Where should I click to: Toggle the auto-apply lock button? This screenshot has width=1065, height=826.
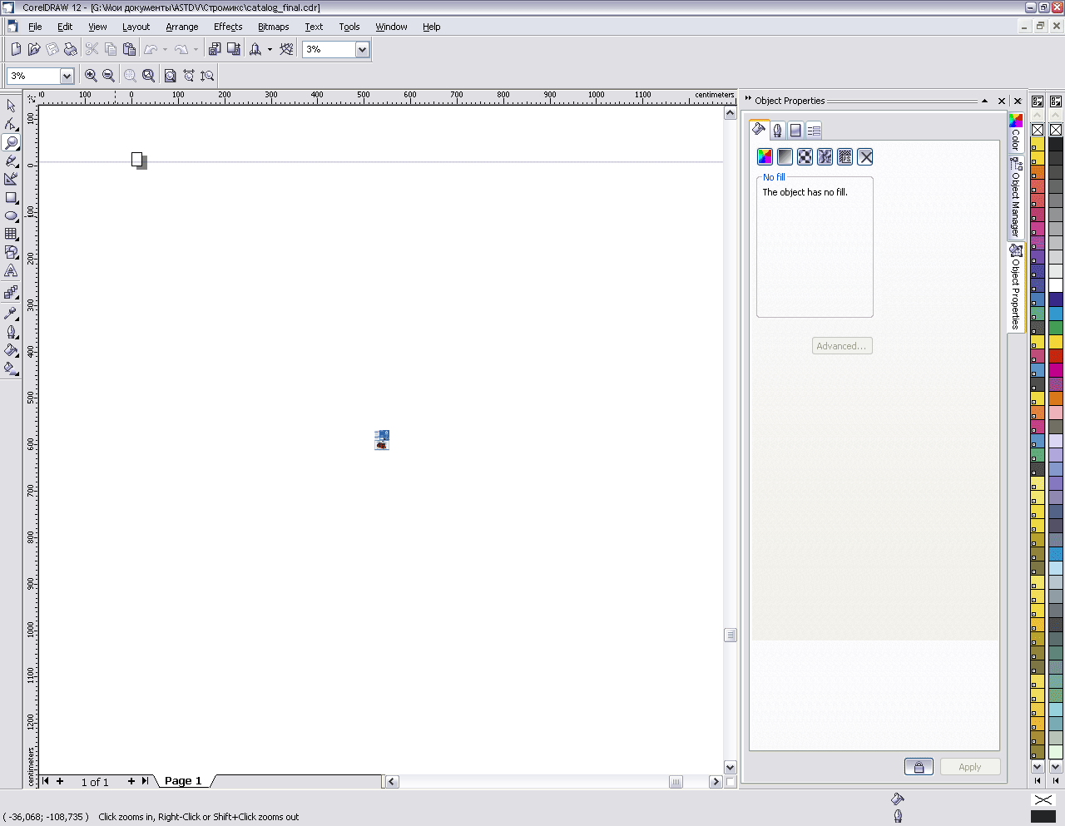pos(919,767)
